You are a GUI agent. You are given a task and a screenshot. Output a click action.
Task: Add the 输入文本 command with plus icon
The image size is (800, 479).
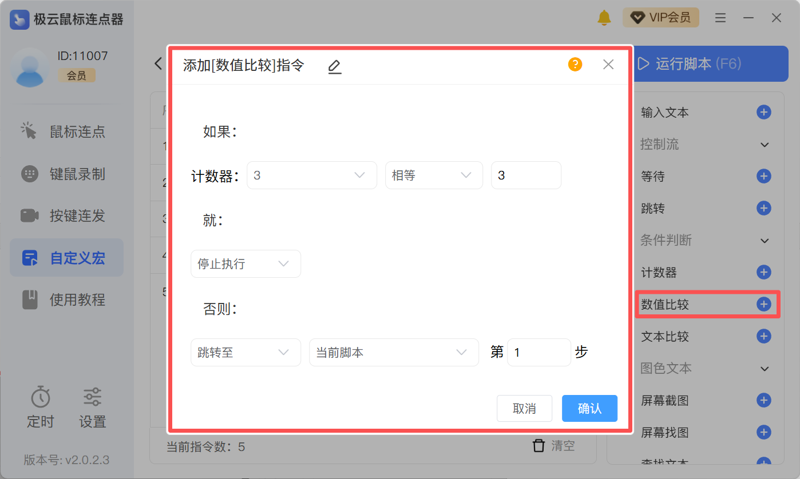[x=763, y=112]
